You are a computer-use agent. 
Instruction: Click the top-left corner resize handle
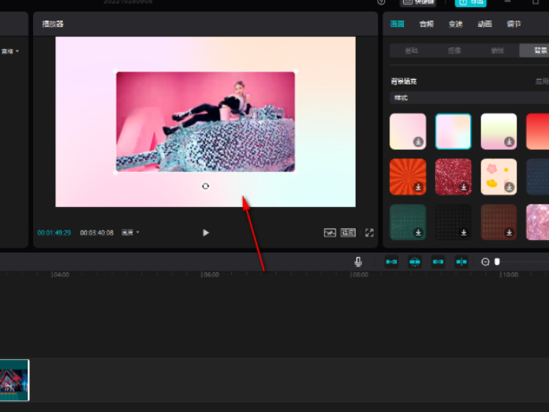click(x=116, y=72)
